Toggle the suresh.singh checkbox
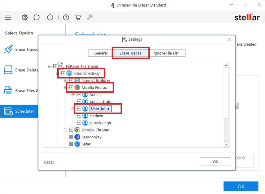This screenshot has width=265, height=194. (79, 122)
